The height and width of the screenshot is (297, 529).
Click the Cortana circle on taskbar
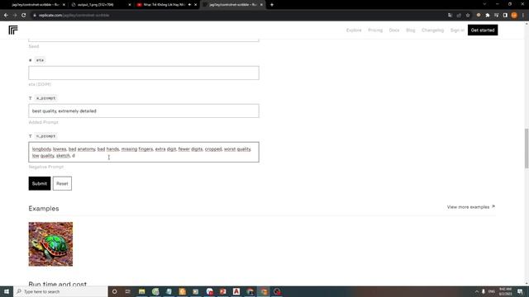(114, 291)
